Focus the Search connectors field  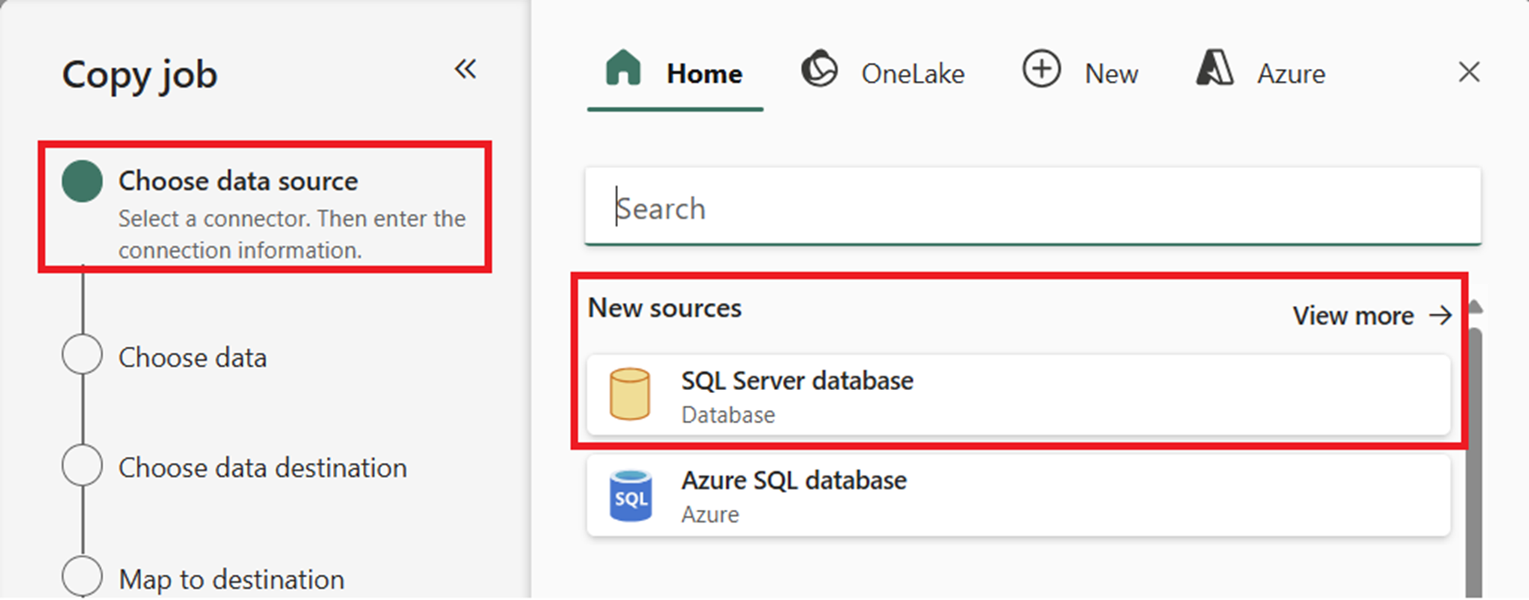pos(1032,208)
